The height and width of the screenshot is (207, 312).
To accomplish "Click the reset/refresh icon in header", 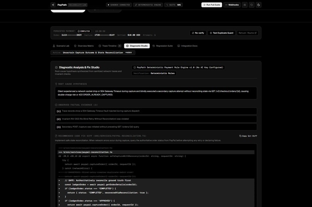I will pos(252,5).
